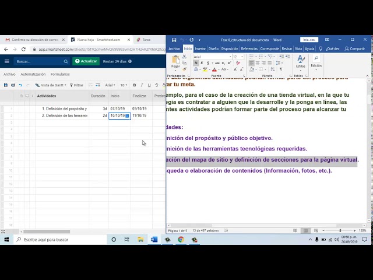Click Smartsheet indent icon
The width and height of the screenshot is (373, 280).
pyautogui.click(x=98, y=85)
